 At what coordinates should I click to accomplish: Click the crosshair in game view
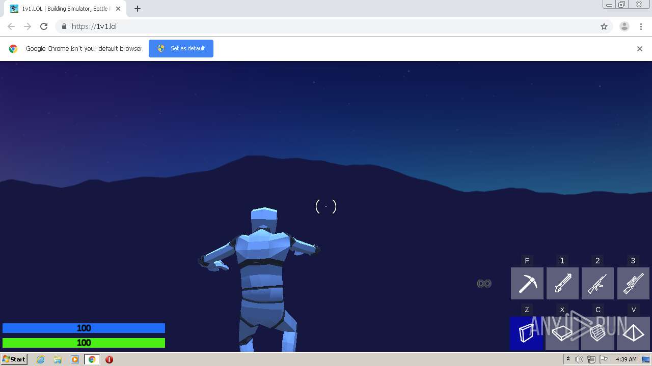coord(326,206)
